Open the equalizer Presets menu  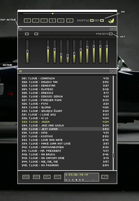[x=111, y=34]
